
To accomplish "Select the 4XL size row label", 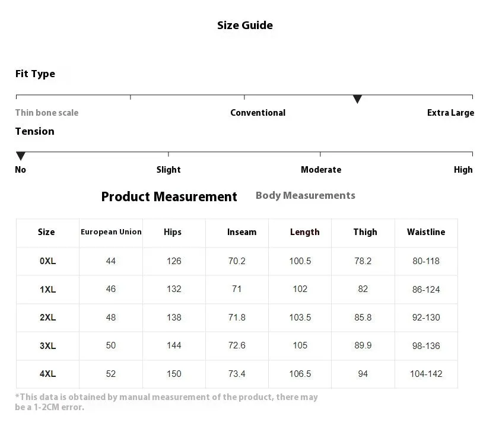I will (x=47, y=373).
